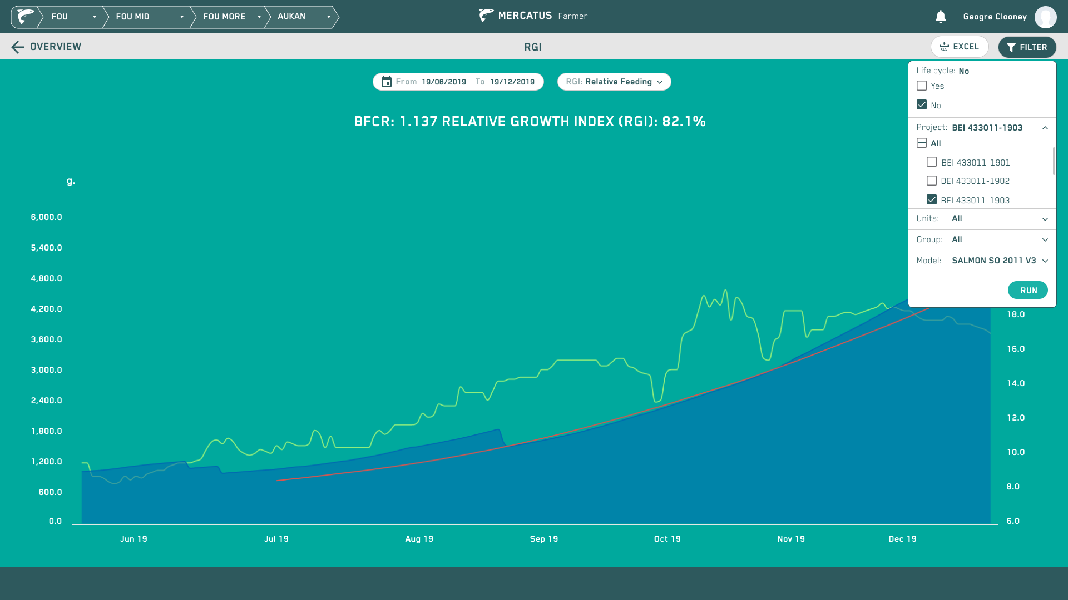The height and width of the screenshot is (600, 1068).
Task: Tick the BEI 433011-1901 project checkbox
Action: (x=932, y=162)
